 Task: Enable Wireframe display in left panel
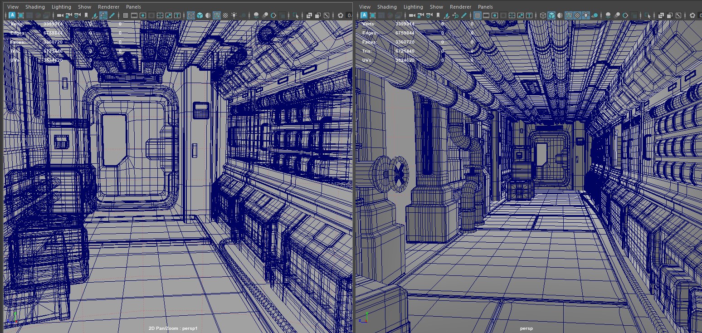[191, 15]
